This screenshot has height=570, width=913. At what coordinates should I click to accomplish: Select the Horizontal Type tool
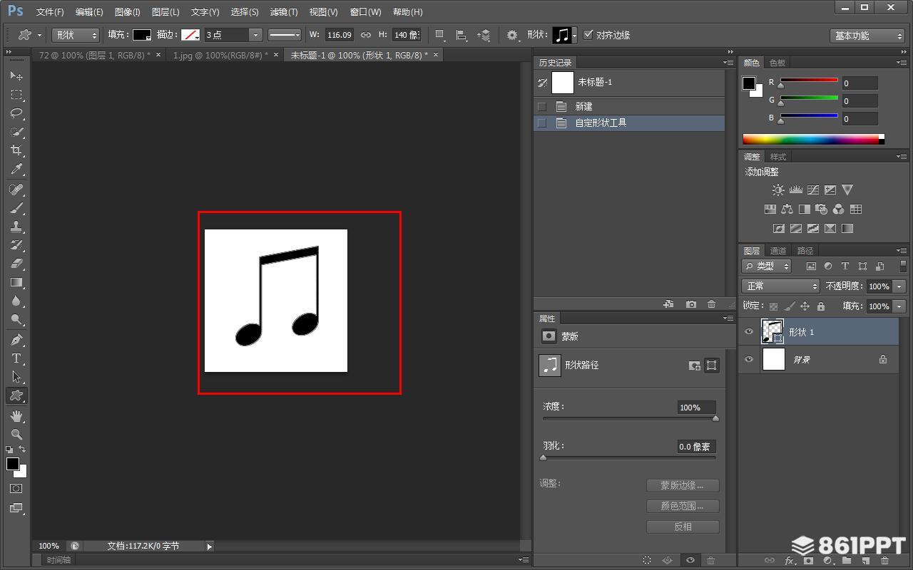(x=16, y=358)
